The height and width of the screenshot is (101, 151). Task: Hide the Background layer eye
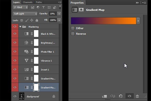coord(15,96)
